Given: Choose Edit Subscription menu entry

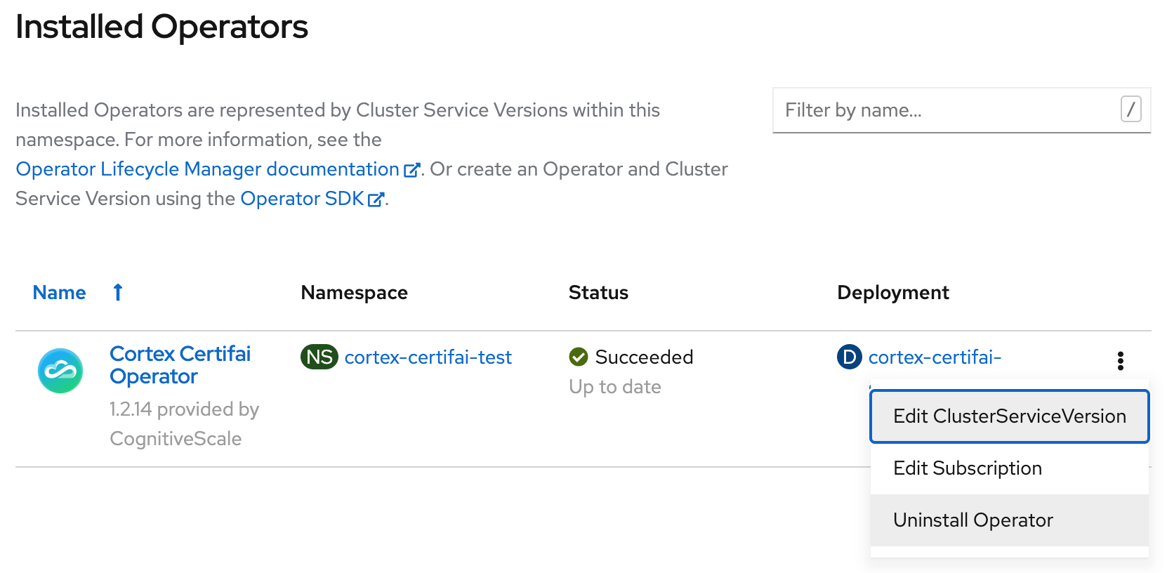Looking at the screenshot, I should pyautogui.click(x=1010, y=468).
